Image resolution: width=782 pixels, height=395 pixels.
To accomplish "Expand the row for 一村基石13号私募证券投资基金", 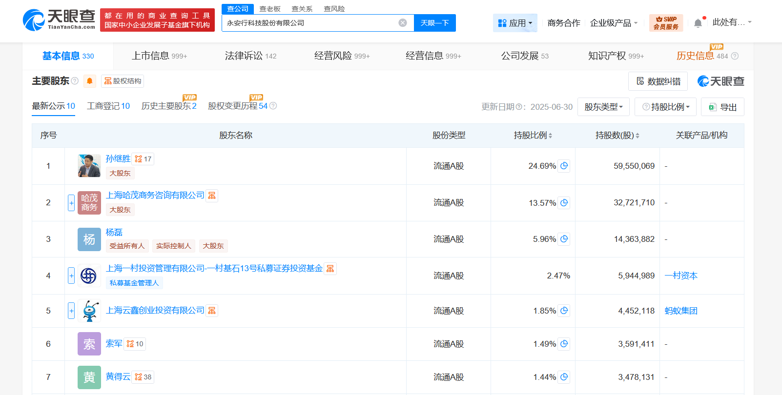I will 71,276.
